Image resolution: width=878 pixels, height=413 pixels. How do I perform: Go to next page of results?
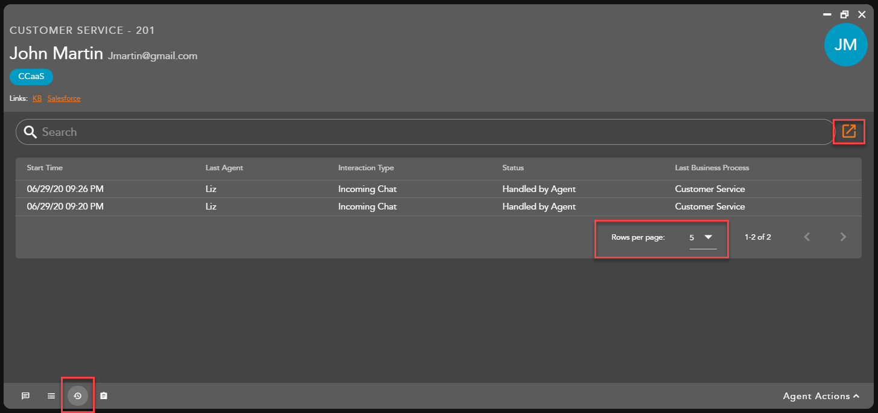pyautogui.click(x=843, y=237)
